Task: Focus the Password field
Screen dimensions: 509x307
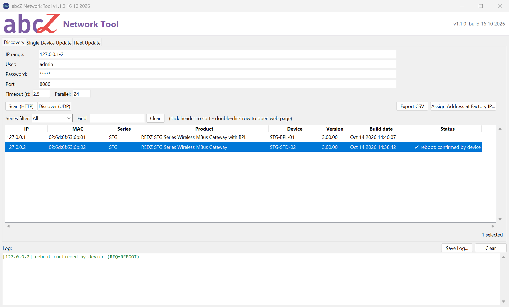Action: (217, 74)
